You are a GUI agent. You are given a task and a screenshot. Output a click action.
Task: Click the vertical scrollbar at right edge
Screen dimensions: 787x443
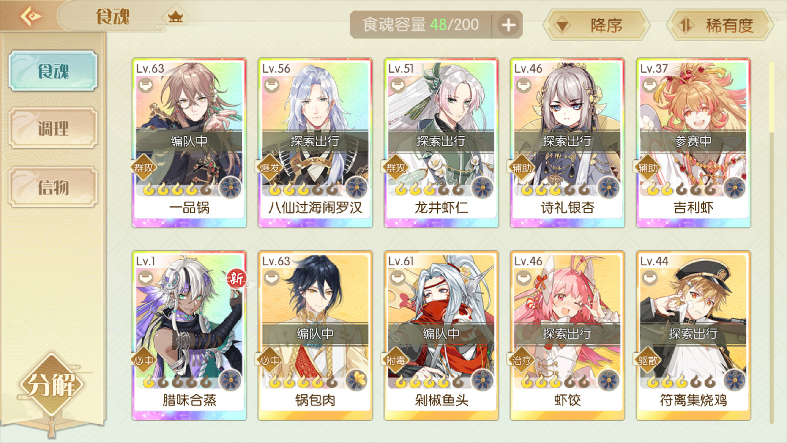point(771,242)
